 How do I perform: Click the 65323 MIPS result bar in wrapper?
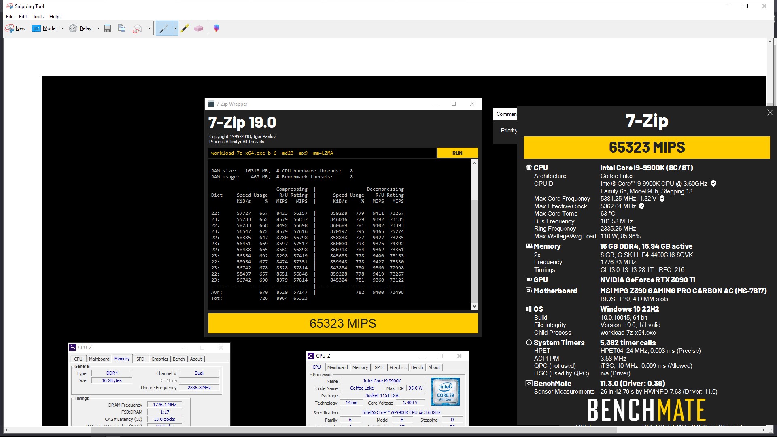pos(343,323)
